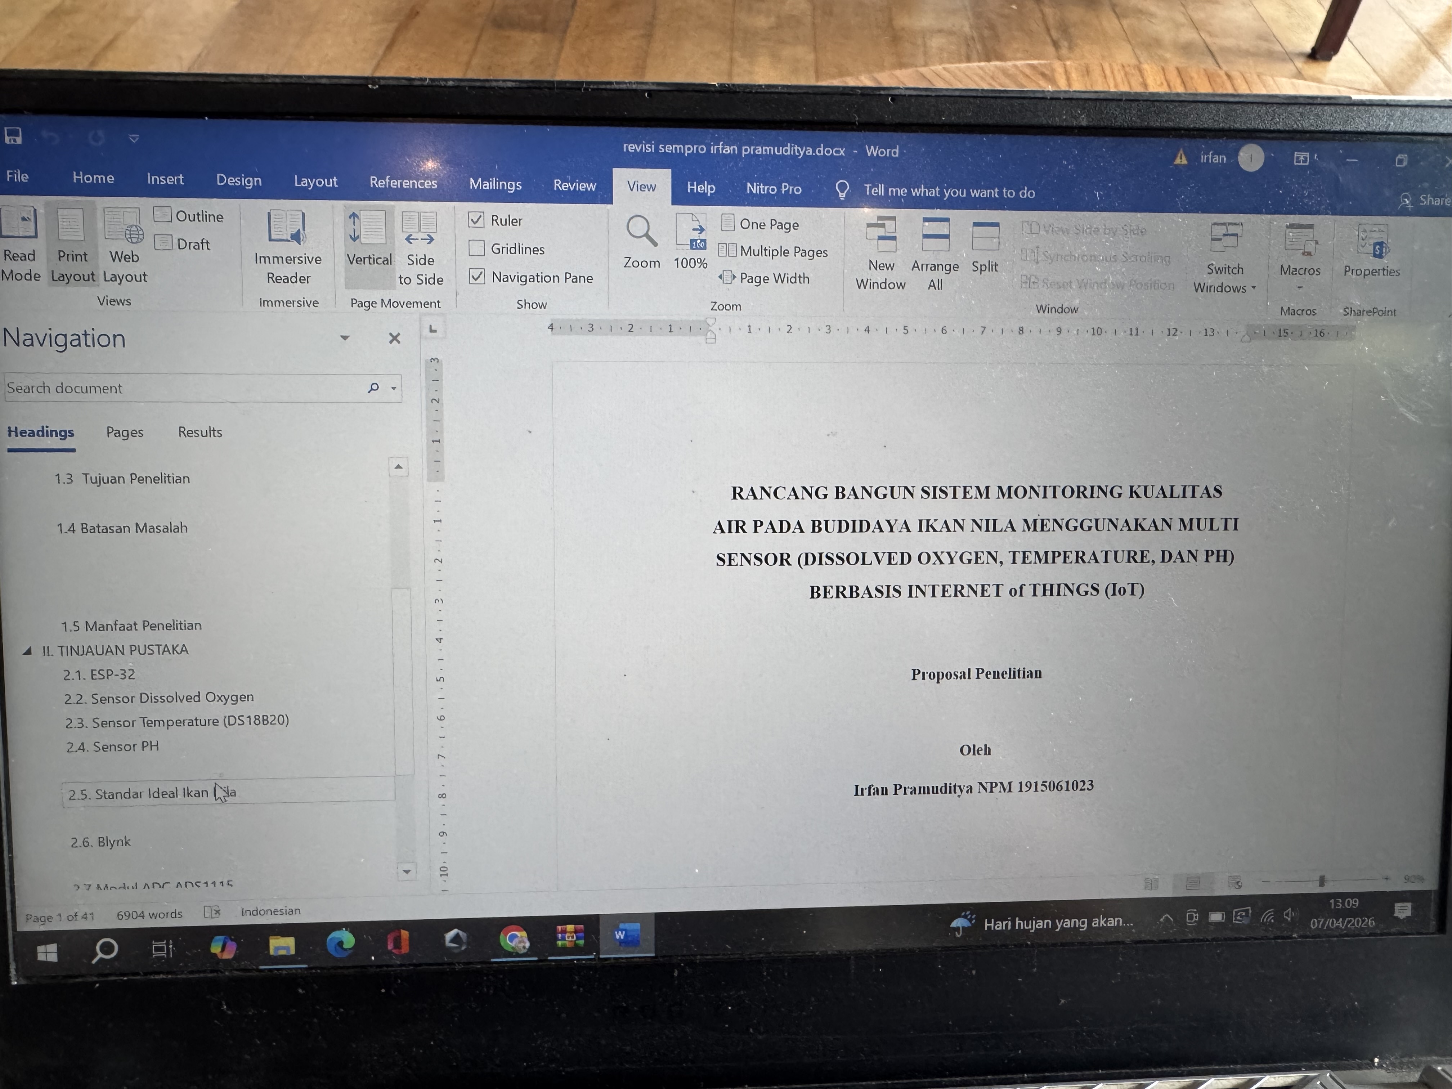Open the Insert tab
The height and width of the screenshot is (1089, 1452).
[165, 179]
